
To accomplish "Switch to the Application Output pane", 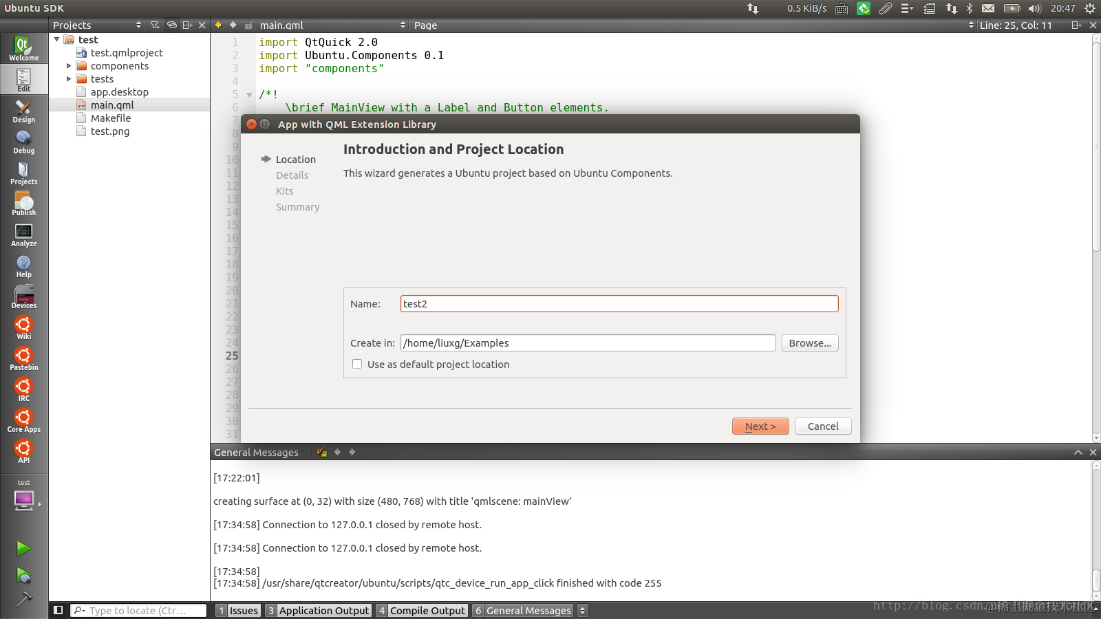I will pyautogui.click(x=319, y=610).
